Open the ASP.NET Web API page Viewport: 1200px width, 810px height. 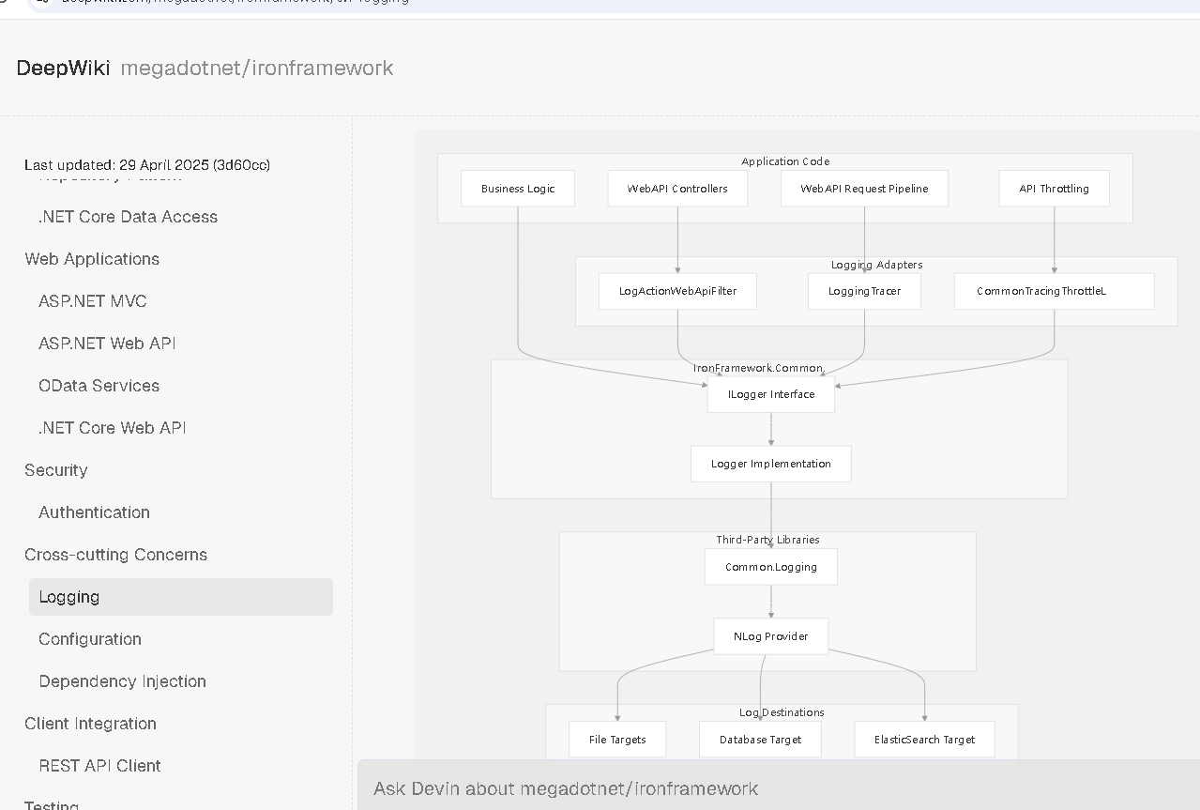tap(107, 344)
